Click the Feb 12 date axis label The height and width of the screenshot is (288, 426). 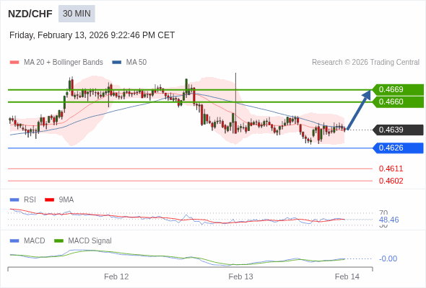[116, 276]
